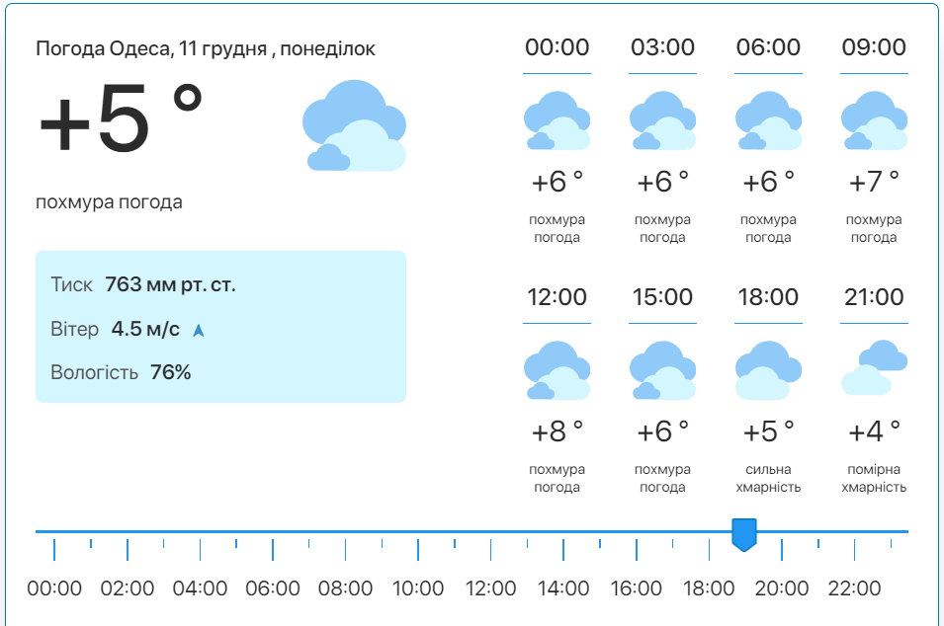Click 02:00 on the timeline scale
Screen dimensions: 944x626
coord(128,588)
